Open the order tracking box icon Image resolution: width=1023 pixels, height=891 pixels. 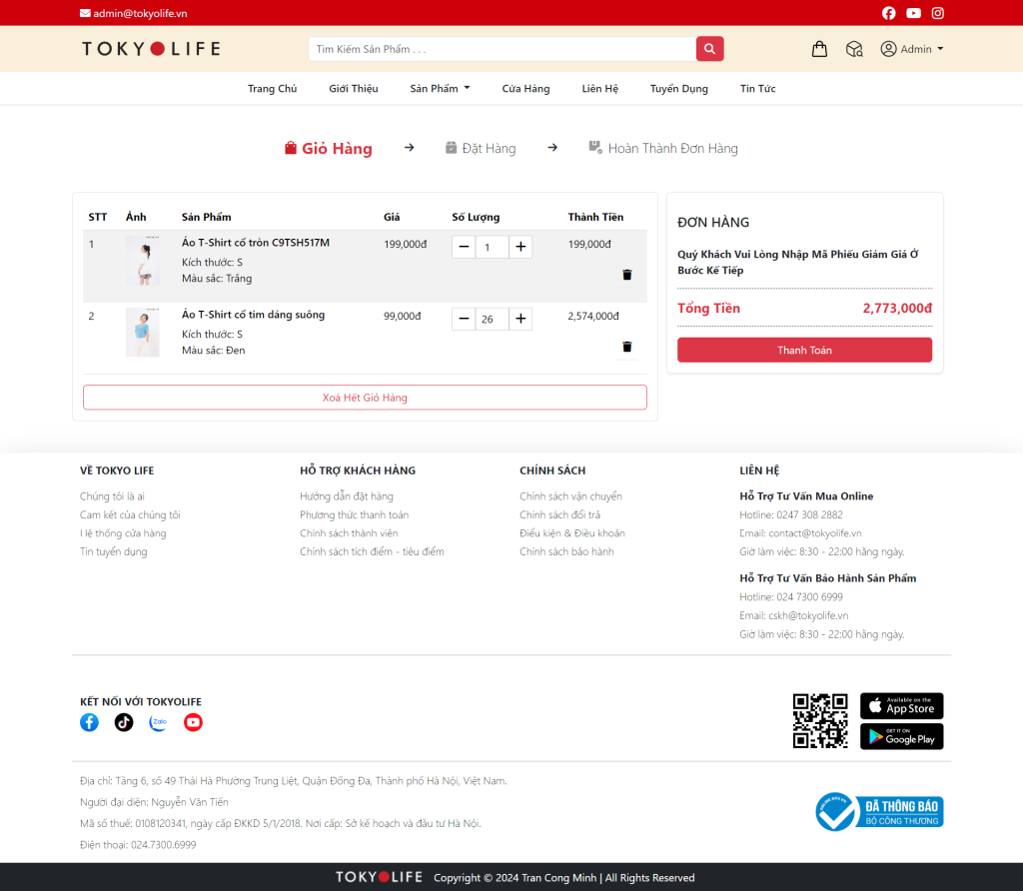(x=854, y=49)
